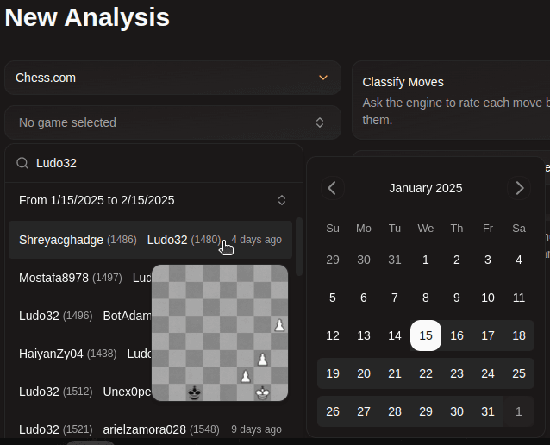
Task: Click the 4 days ago timestamp
Action: [x=256, y=240]
